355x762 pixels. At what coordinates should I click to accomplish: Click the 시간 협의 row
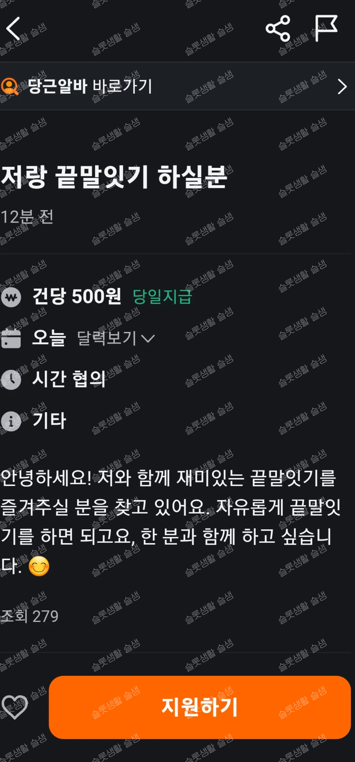(177, 379)
